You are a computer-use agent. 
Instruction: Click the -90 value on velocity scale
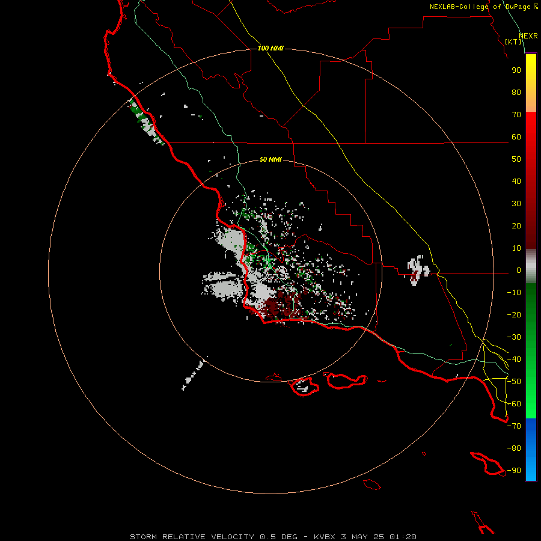pyautogui.click(x=514, y=471)
